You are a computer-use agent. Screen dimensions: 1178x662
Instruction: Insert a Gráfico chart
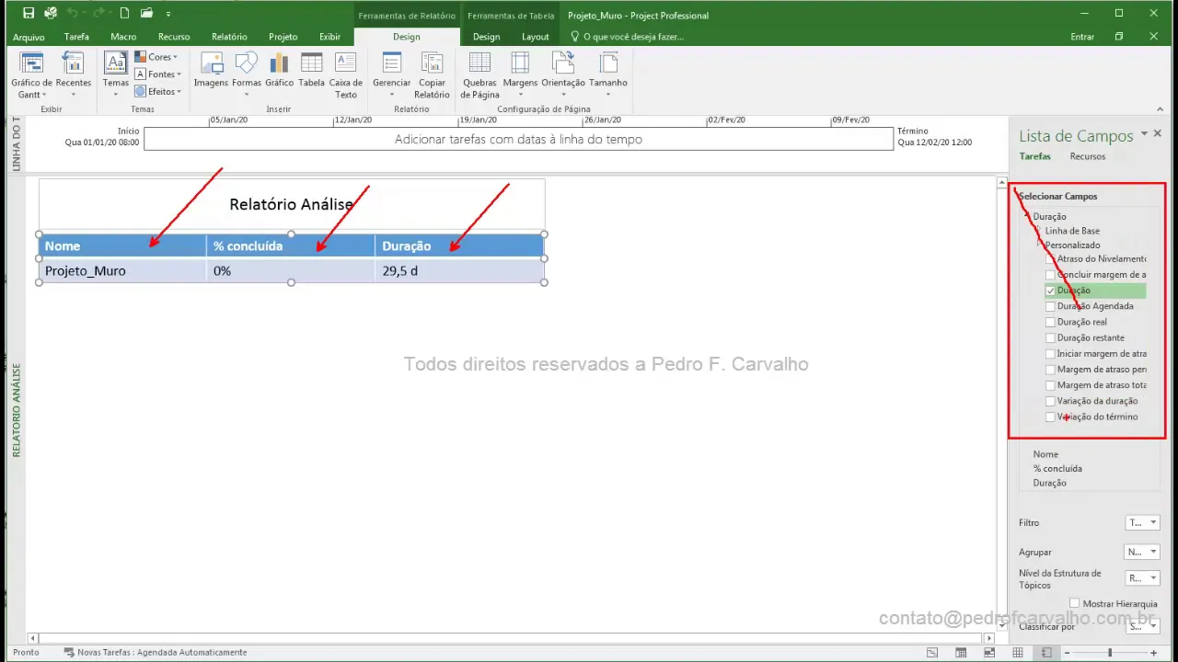point(279,71)
